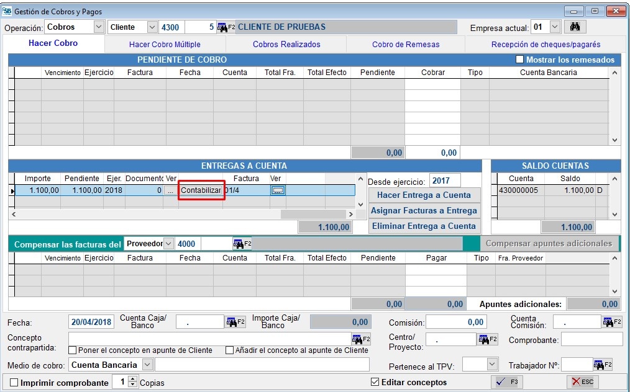Click Proveedor search F2 lookup icon
630x392 pixels.
[242, 244]
